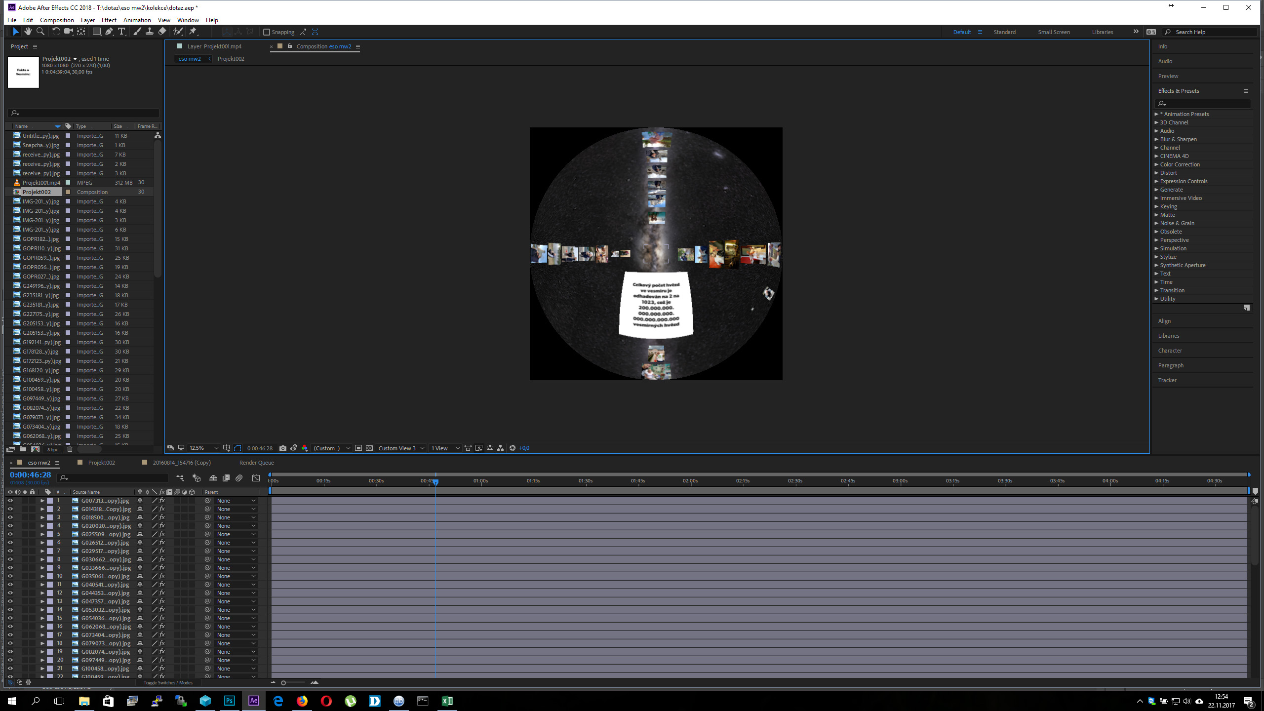
Task: Select the Puppet Pin tool
Action: (193, 32)
